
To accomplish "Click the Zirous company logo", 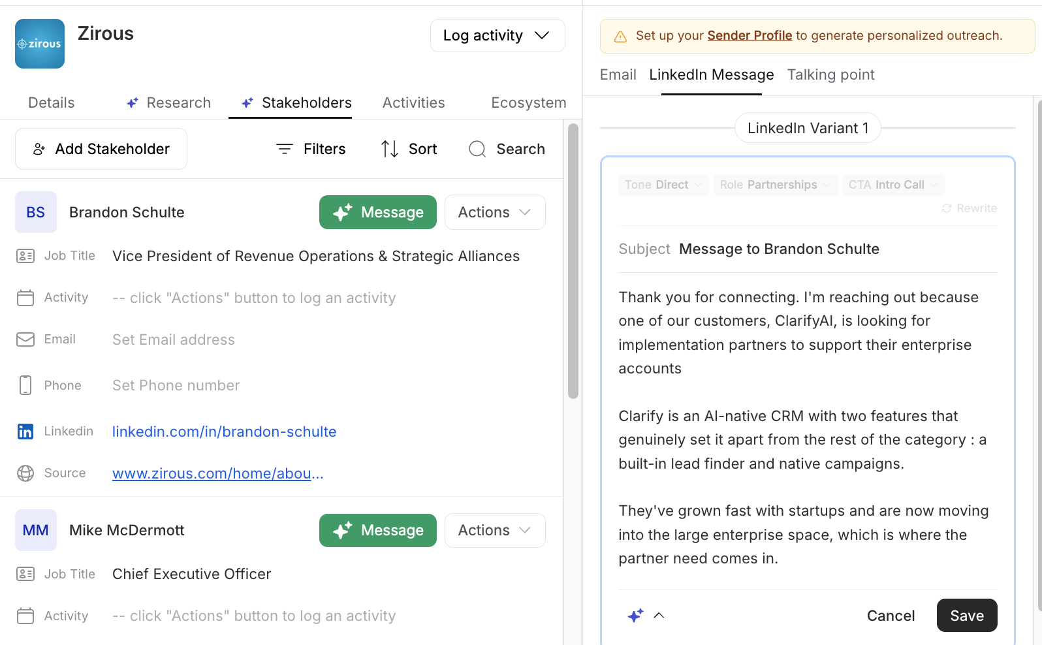I will [40, 44].
